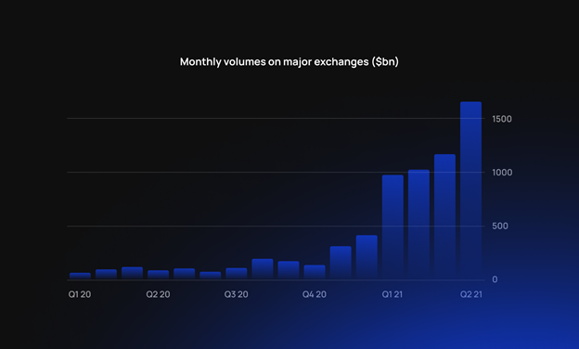Click the 1000 y-axis value

click(x=502, y=173)
